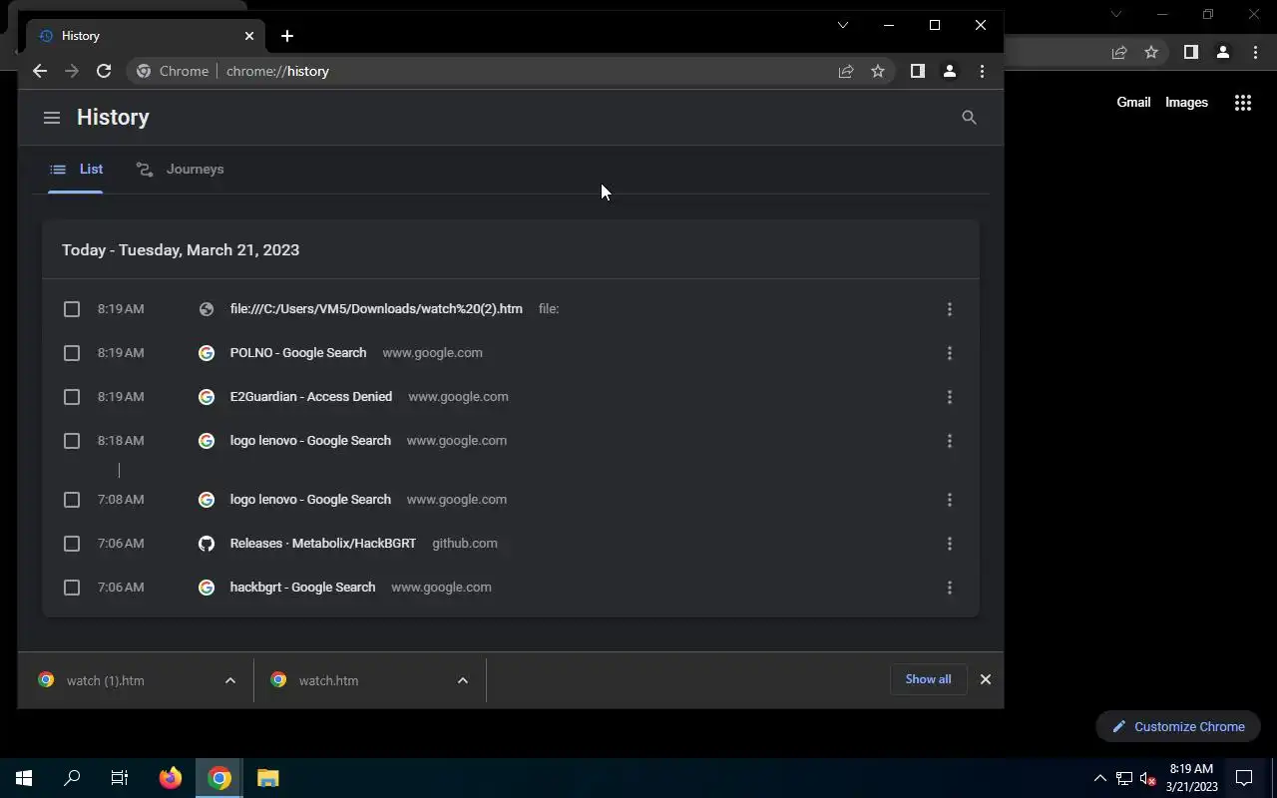Image resolution: width=1277 pixels, height=798 pixels.
Task: Click the muted volume tray icon
Action: pyautogui.click(x=1147, y=778)
